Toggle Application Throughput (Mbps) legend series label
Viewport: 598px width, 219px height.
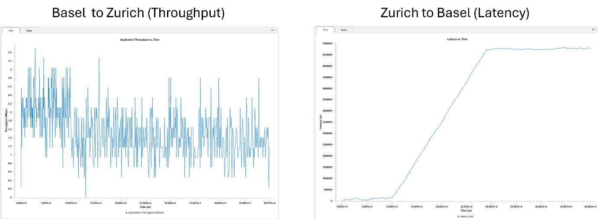pyautogui.click(x=146, y=213)
